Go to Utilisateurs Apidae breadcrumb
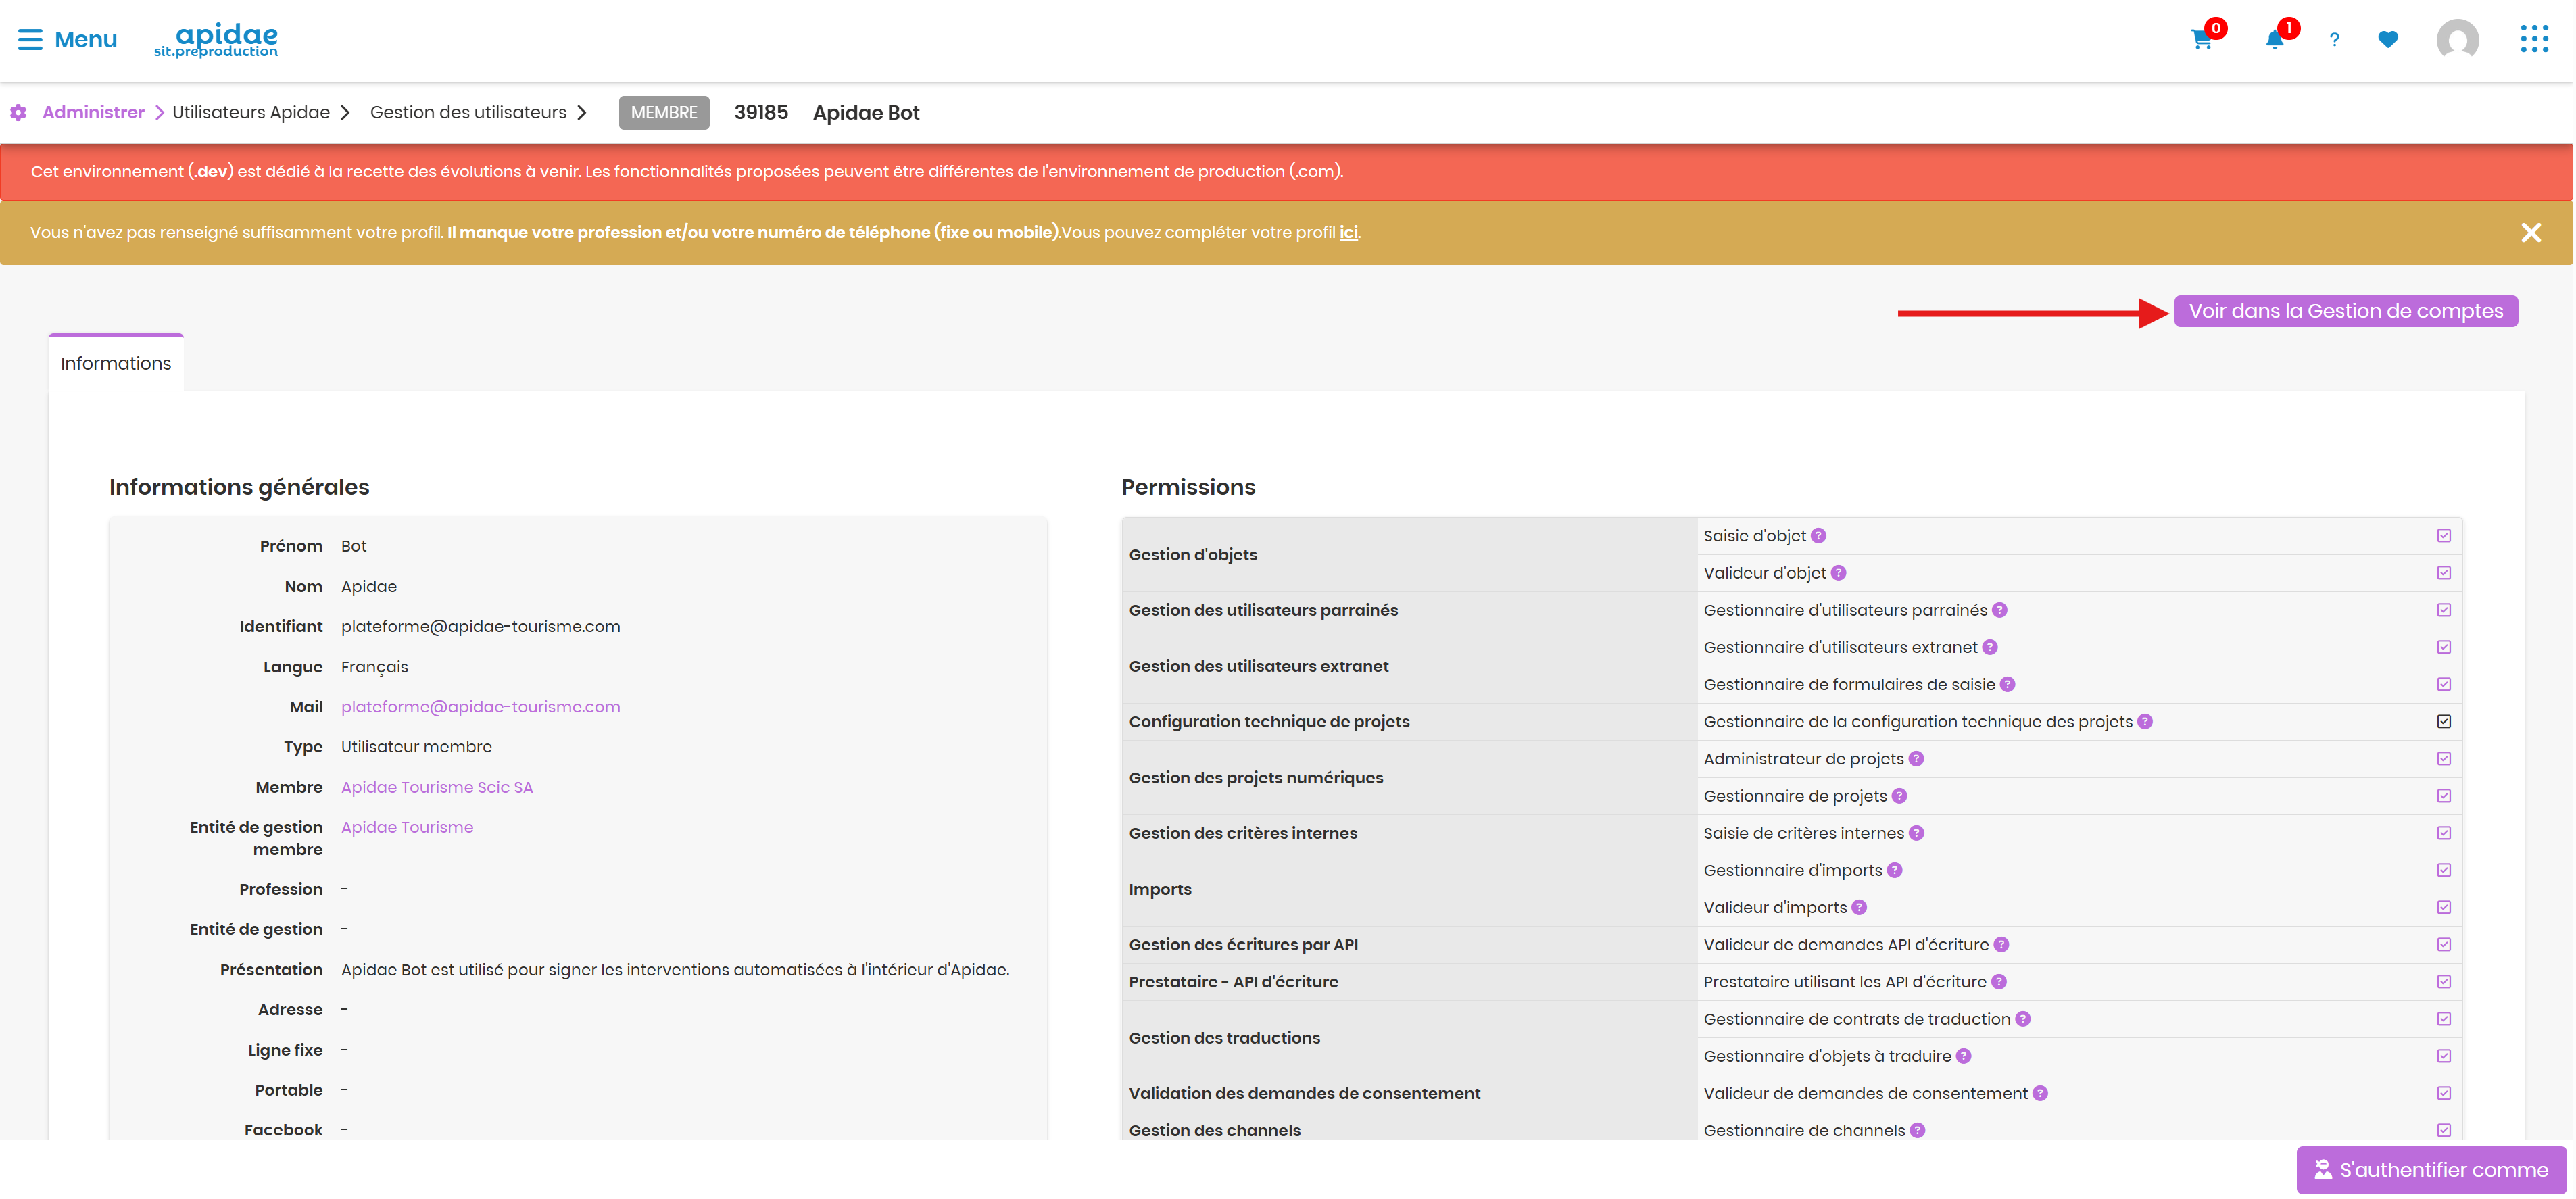This screenshot has width=2576, height=1199. coord(251,112)
